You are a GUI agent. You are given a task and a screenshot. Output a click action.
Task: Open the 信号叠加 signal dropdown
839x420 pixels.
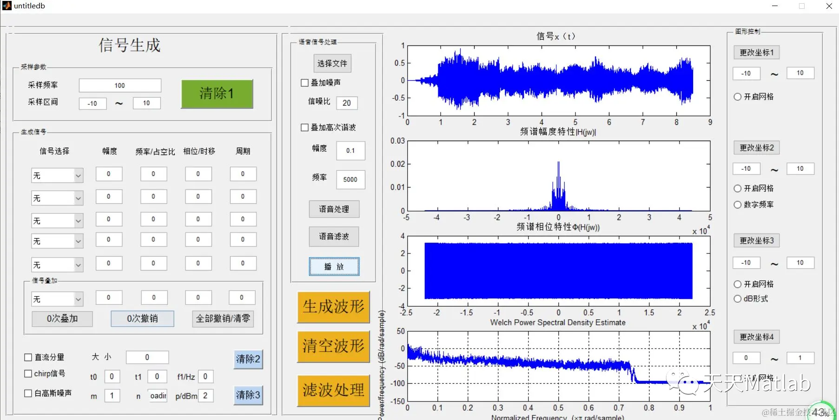[57, 299]
